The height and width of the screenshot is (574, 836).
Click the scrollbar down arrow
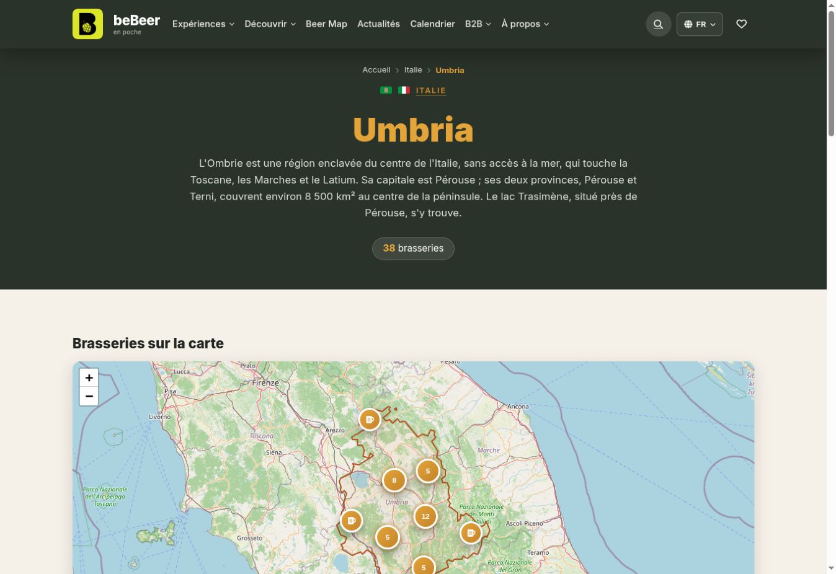831,568
